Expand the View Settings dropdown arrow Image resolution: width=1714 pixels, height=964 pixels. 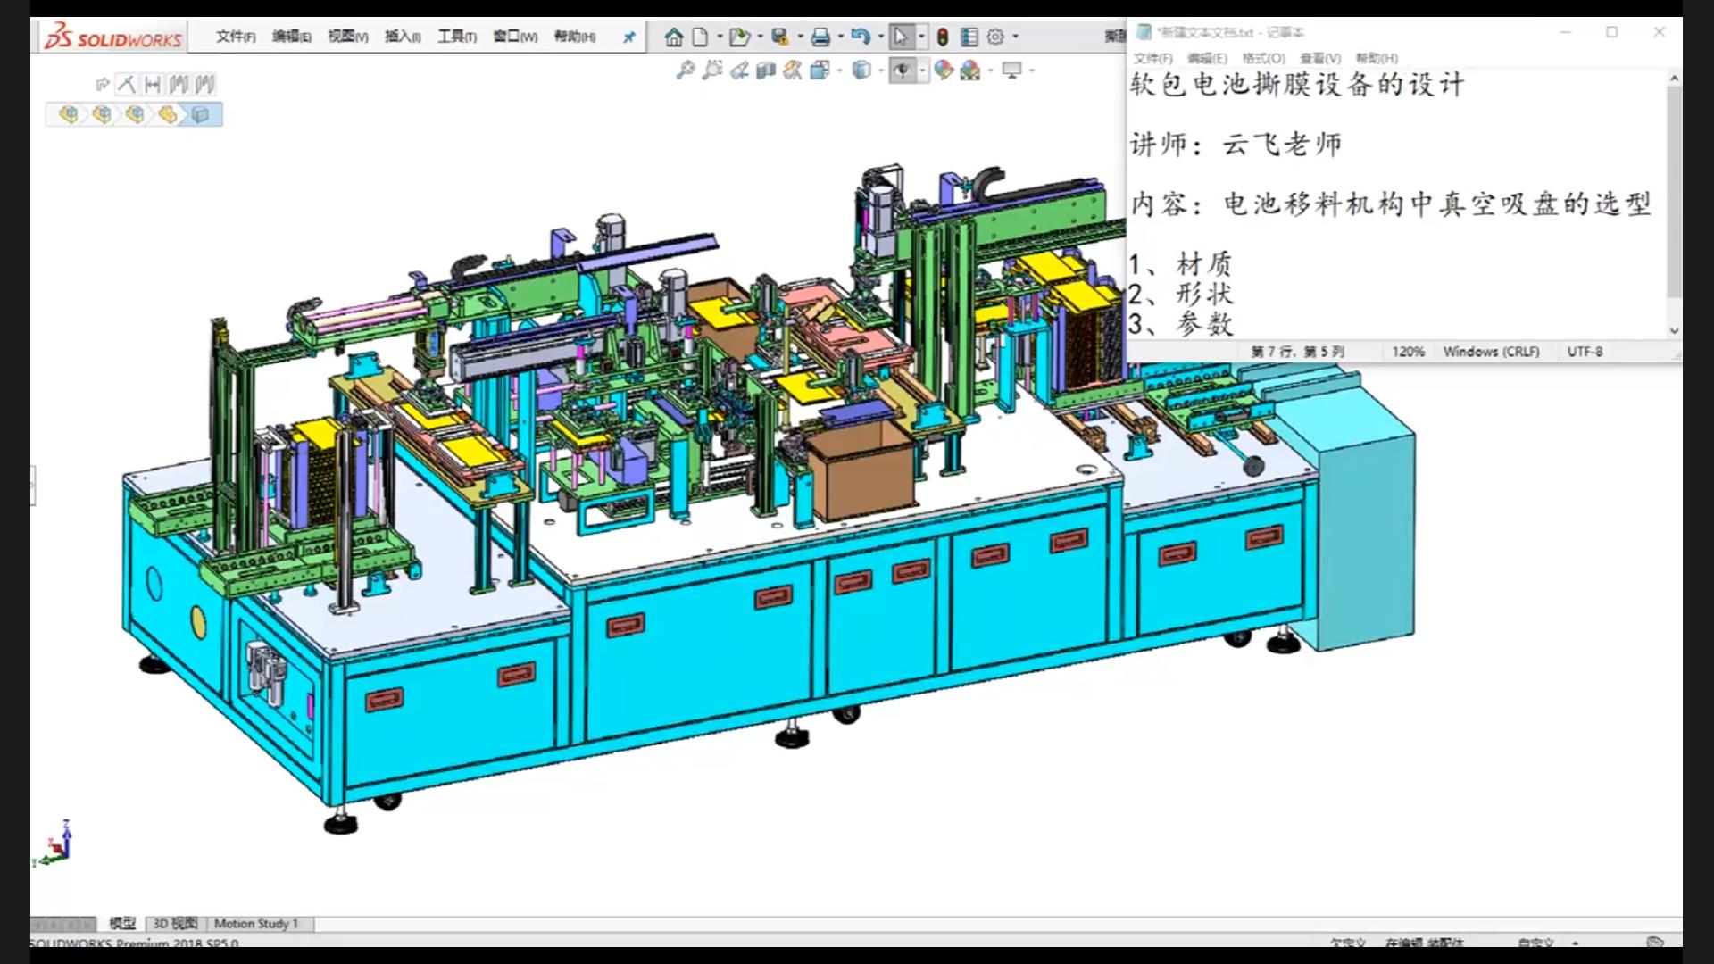(1032, 70)
